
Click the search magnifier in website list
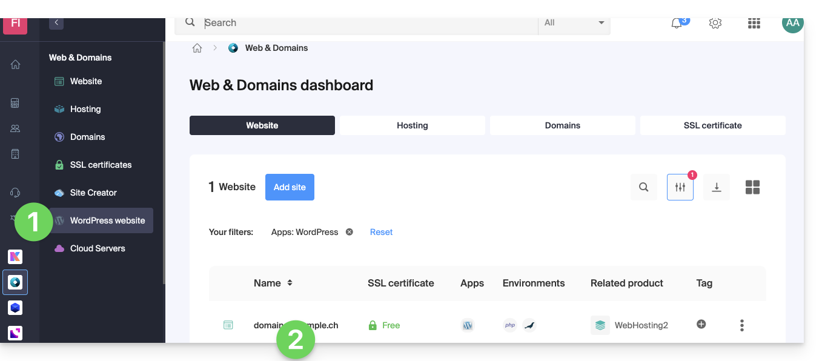point(643,187)
